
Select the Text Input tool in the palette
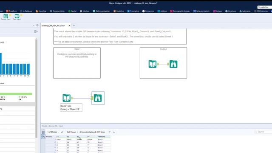point(17,17)
